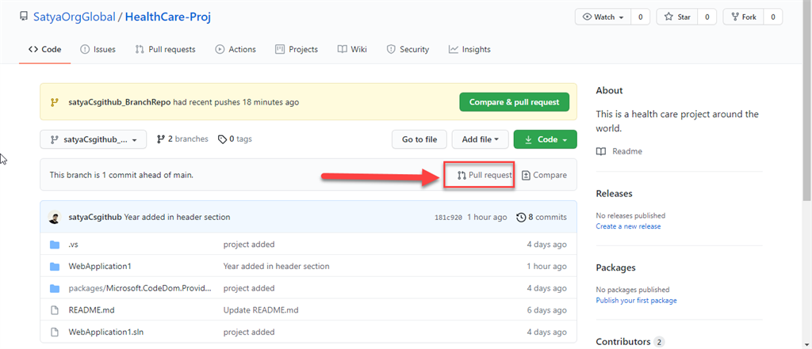This screenshot has width=812, height=349.
Task: Click the WebApplication1.sln file icon
Action: point(55,332)
